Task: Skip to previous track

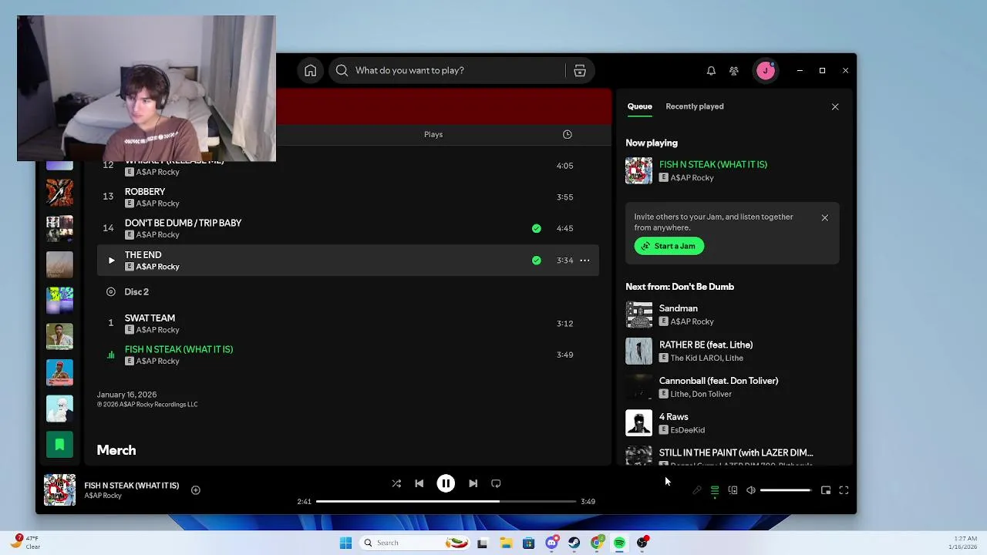Action: point(419,483)
